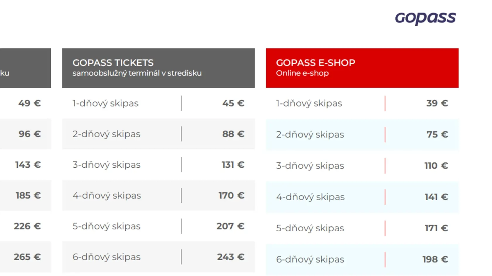Click the 75 € e-shop price
Viewport: 492px width, 276px height.
pos(437,134)
